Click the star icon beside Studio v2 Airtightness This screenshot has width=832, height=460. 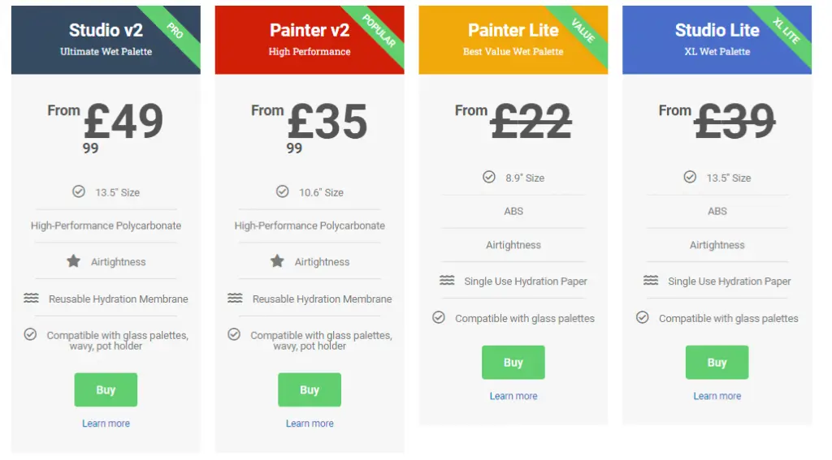(74, 260)
